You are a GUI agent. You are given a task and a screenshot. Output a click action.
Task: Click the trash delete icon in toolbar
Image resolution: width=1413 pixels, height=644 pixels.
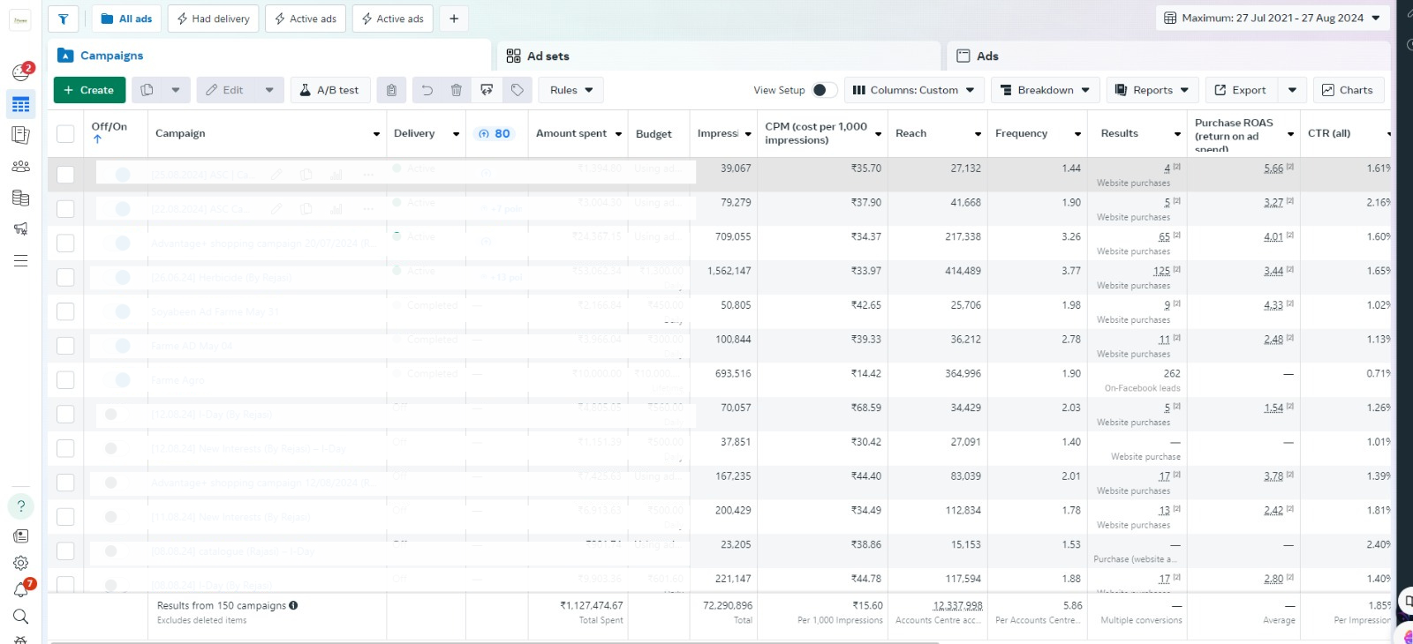[456, 90]
